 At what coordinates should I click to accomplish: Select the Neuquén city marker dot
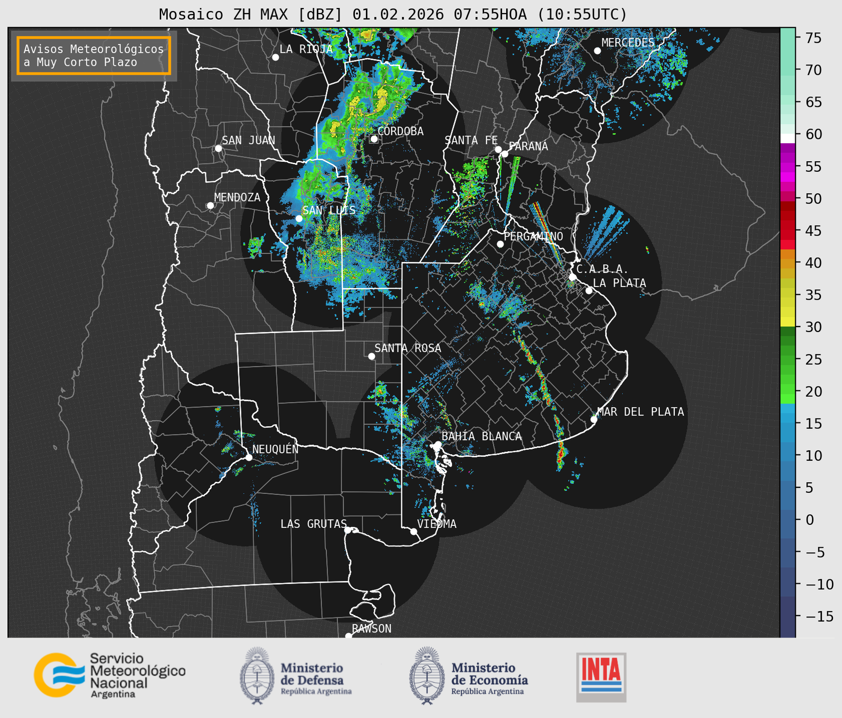coord(249,457)
